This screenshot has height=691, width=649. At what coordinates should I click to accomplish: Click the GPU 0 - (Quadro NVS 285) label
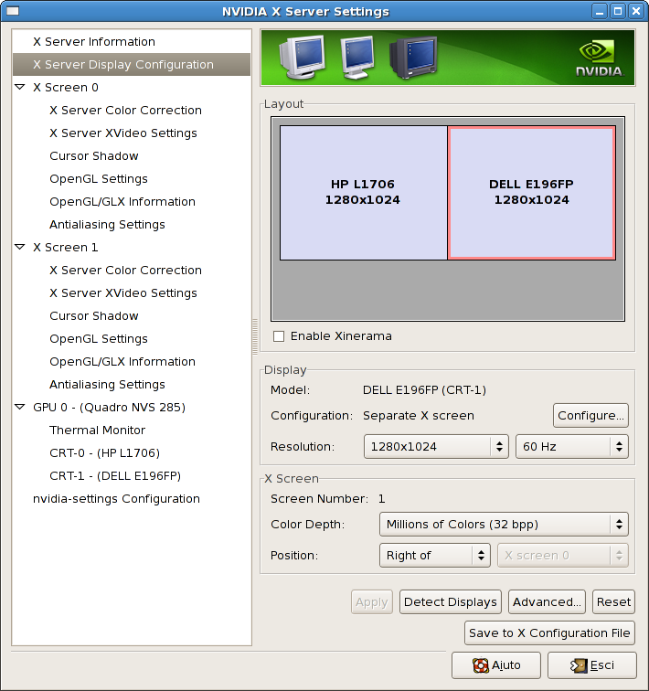coord(110,408)
